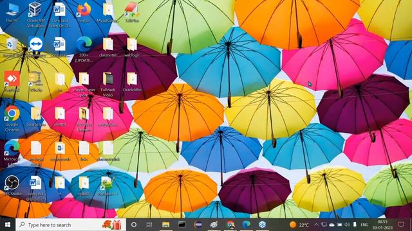Open the Recycle Bin
This screenshot has width=412, height=231.
click(12, 47)
